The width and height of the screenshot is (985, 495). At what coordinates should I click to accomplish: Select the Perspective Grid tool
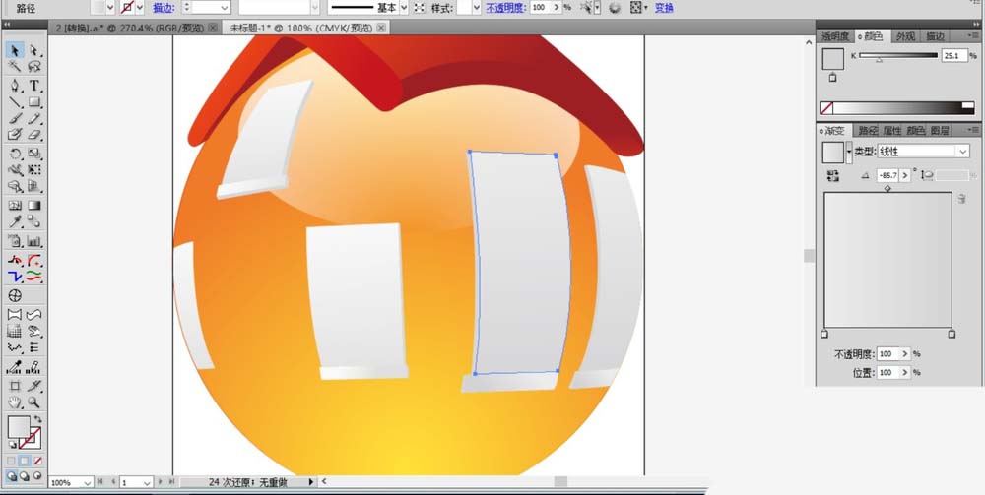(34, 186)
